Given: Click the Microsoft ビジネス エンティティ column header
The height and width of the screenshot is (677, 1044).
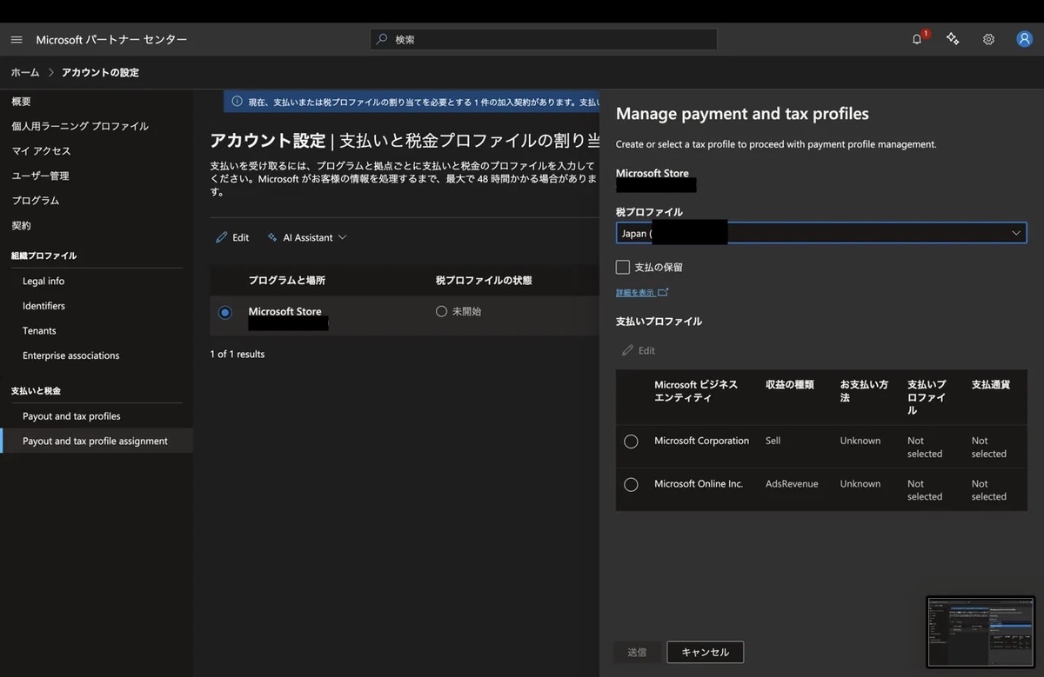Looking at the screenshot, I should pos(696,391).
